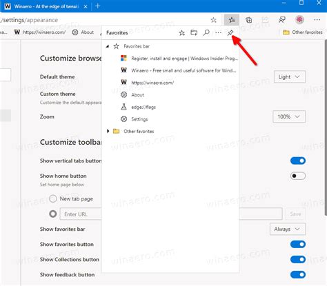This screenshot has width=327, height=286.
Task: Open the Zoom 100% dropdown
Action: coord(289,116)
